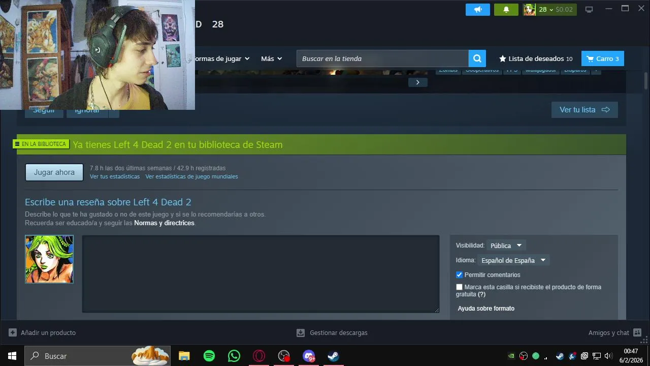Click the Windows taskbar Buscar search box
650x366 pixels.
(97, 356)
